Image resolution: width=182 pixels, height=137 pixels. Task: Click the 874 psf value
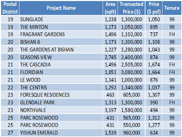click(154, 57)
